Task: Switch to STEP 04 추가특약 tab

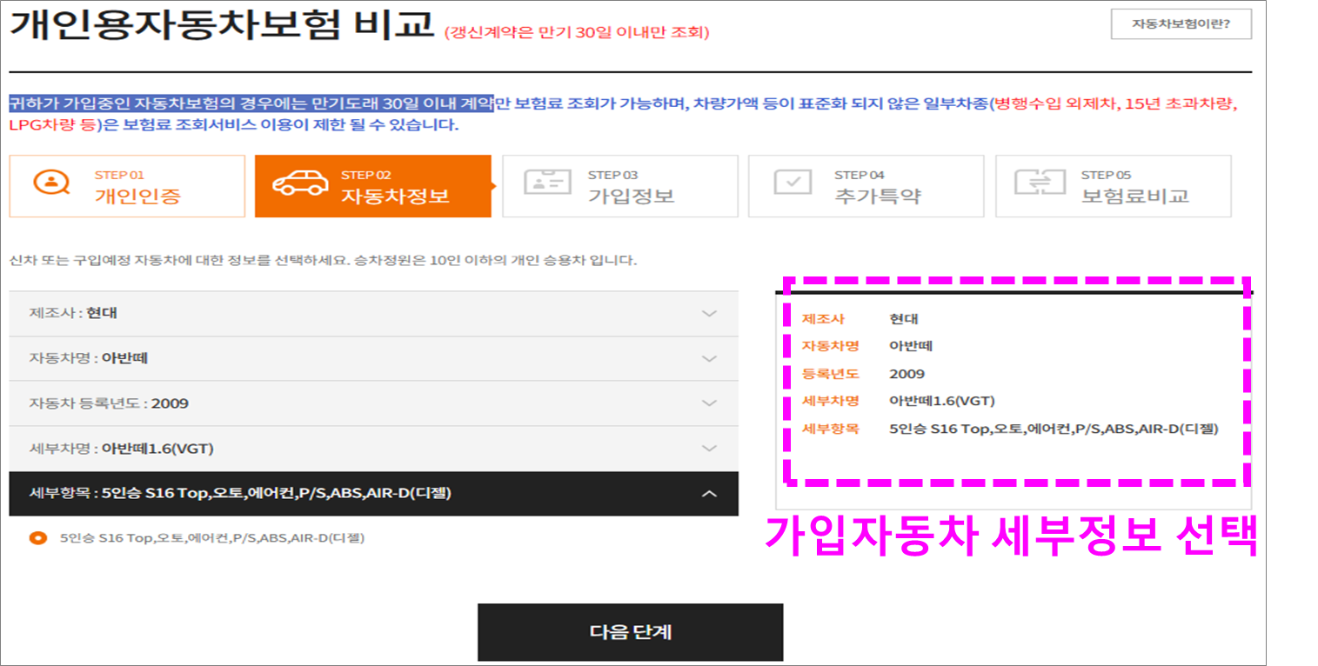Action: (865, 185)
